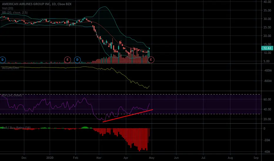274x161 pixels.
Task: Click the Aug label on time axis
Action: 230,158
